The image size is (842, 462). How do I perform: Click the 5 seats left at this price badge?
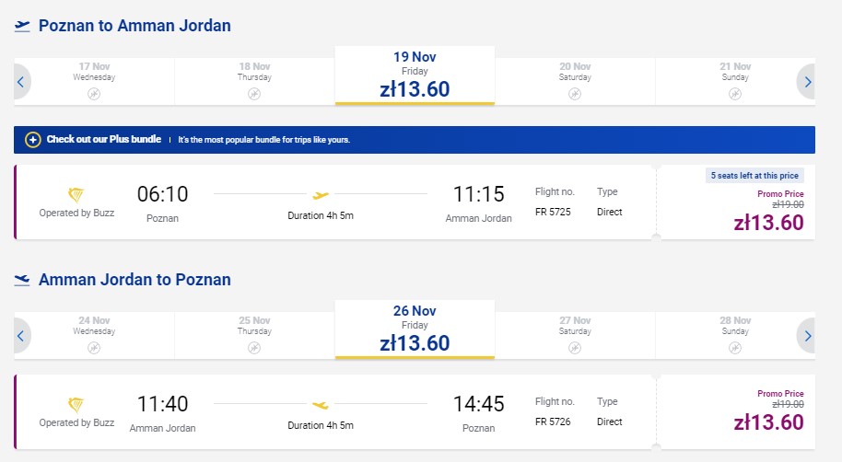point(754,176)
